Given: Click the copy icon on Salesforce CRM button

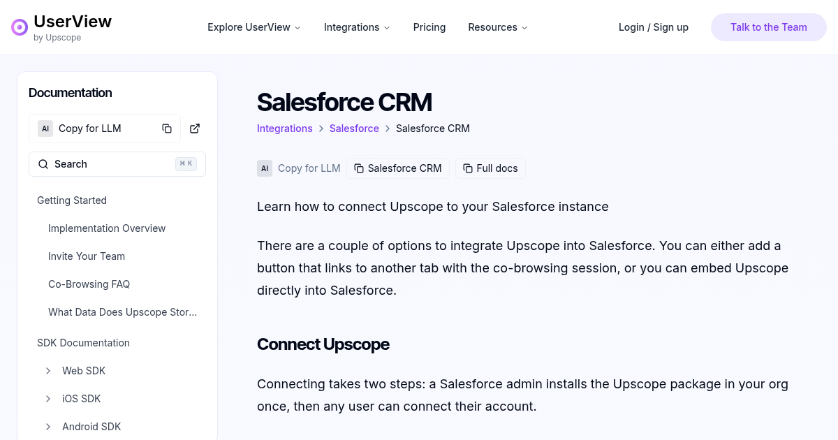Looking at the screenshot, I should click(359, 168).
